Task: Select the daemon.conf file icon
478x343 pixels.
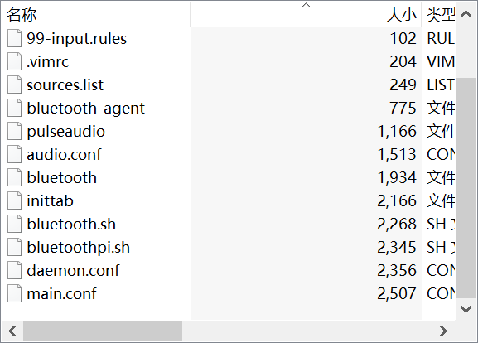Action: [x=14, y=270]
